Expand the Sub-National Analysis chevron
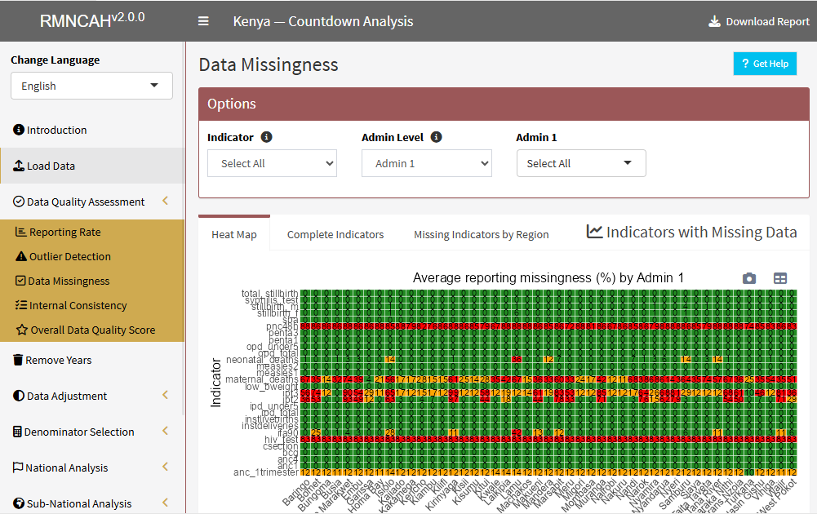817x514 pixels. (166, 503)
